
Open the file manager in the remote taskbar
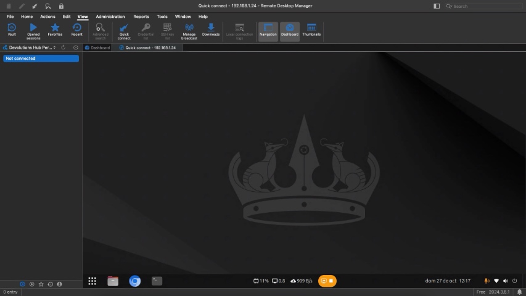(x=113, y=281)
